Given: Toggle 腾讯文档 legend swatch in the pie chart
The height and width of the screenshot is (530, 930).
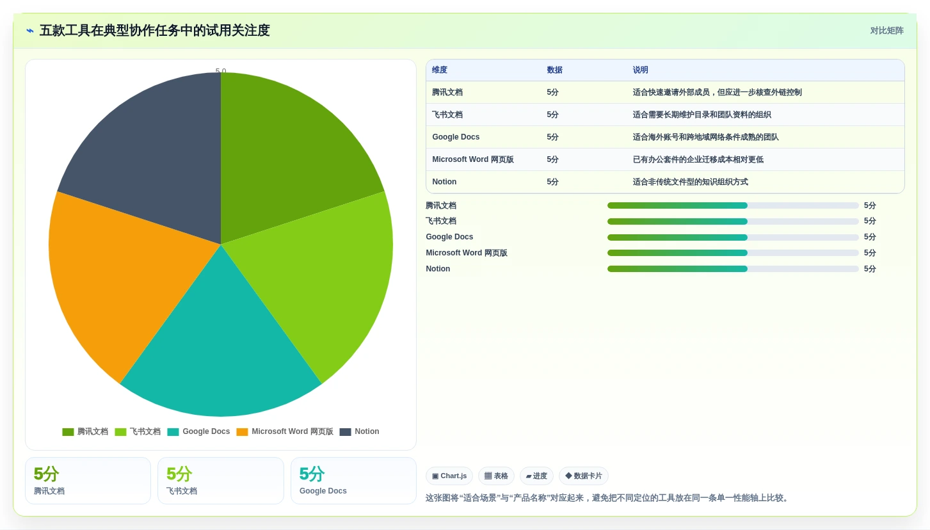Looking at the screenshot, I should (68, 432).
